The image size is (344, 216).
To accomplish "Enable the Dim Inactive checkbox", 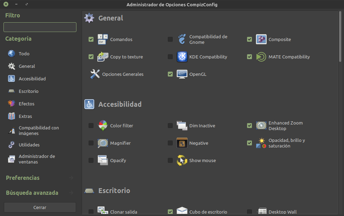I will (x=170, y=126).
